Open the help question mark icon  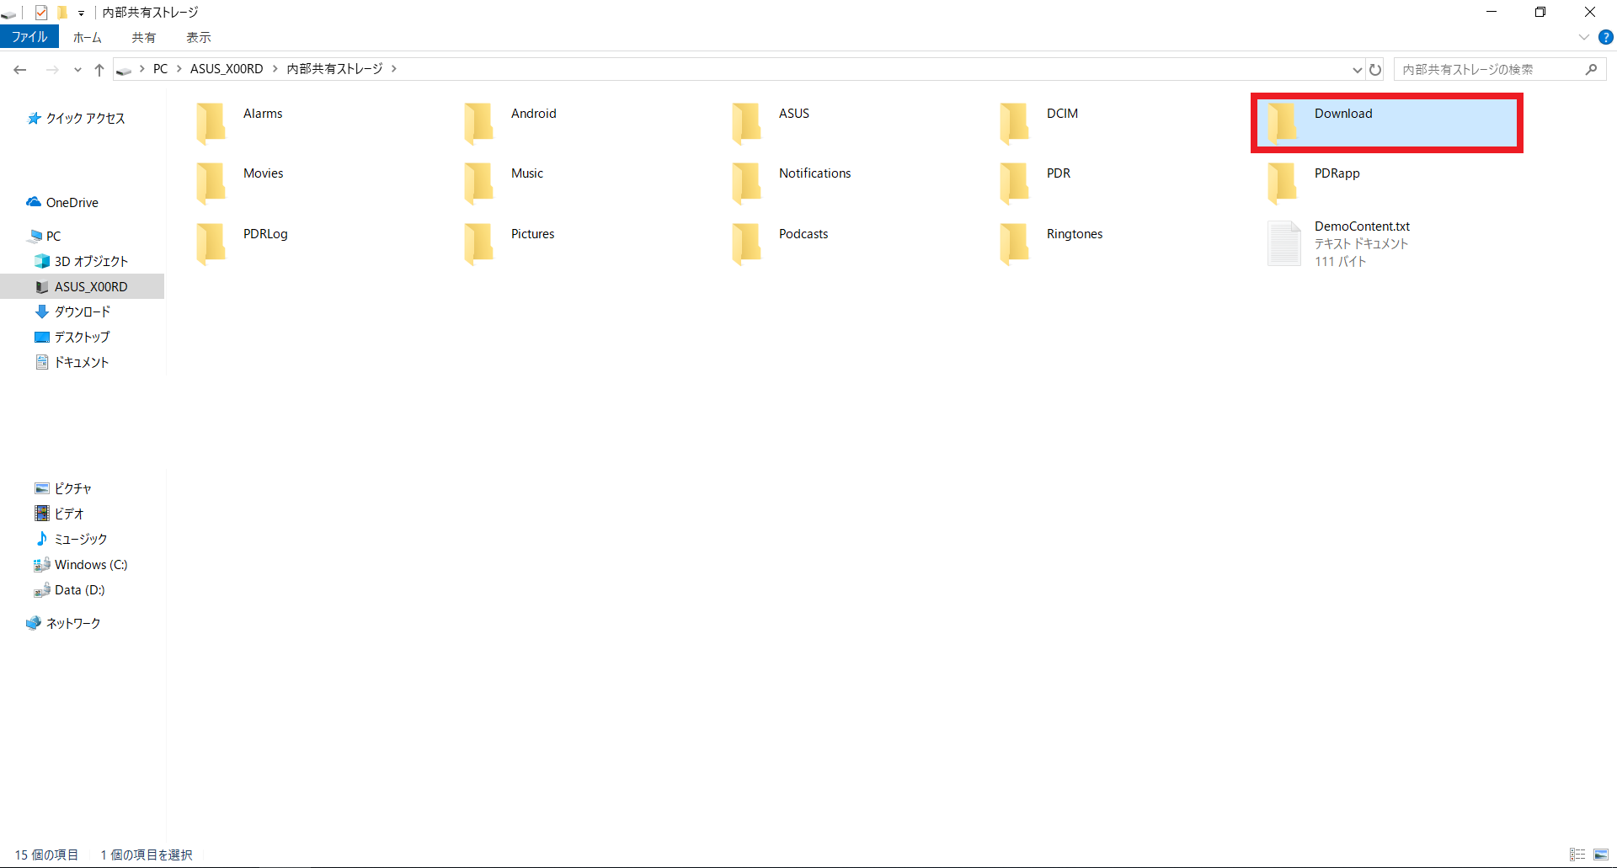[1605, 37]
